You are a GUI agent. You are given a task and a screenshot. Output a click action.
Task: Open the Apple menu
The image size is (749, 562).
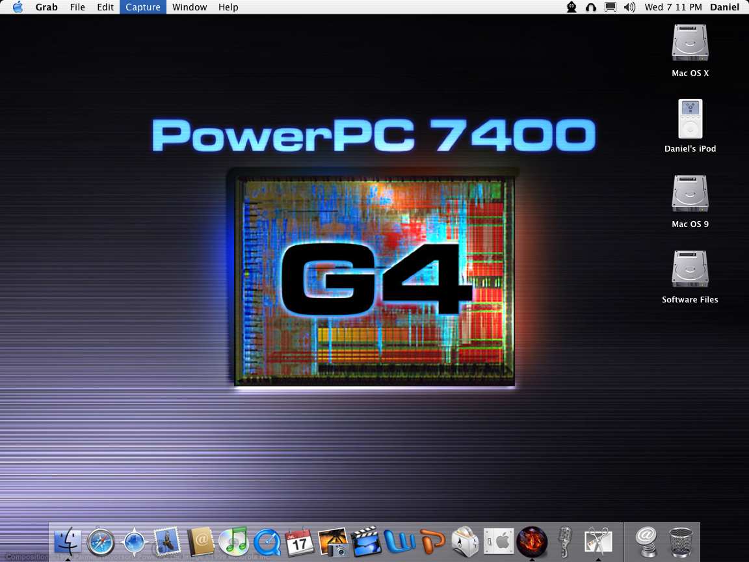18,7
